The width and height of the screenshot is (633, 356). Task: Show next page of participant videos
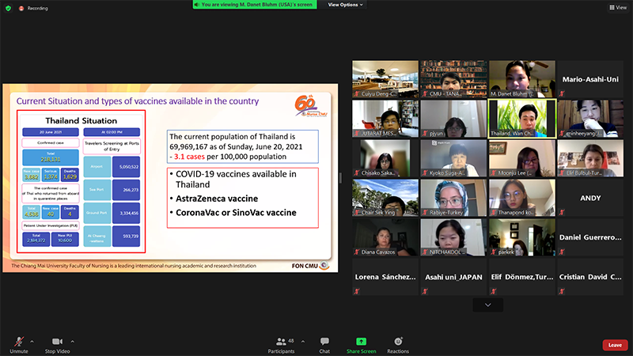click(487, 305)
